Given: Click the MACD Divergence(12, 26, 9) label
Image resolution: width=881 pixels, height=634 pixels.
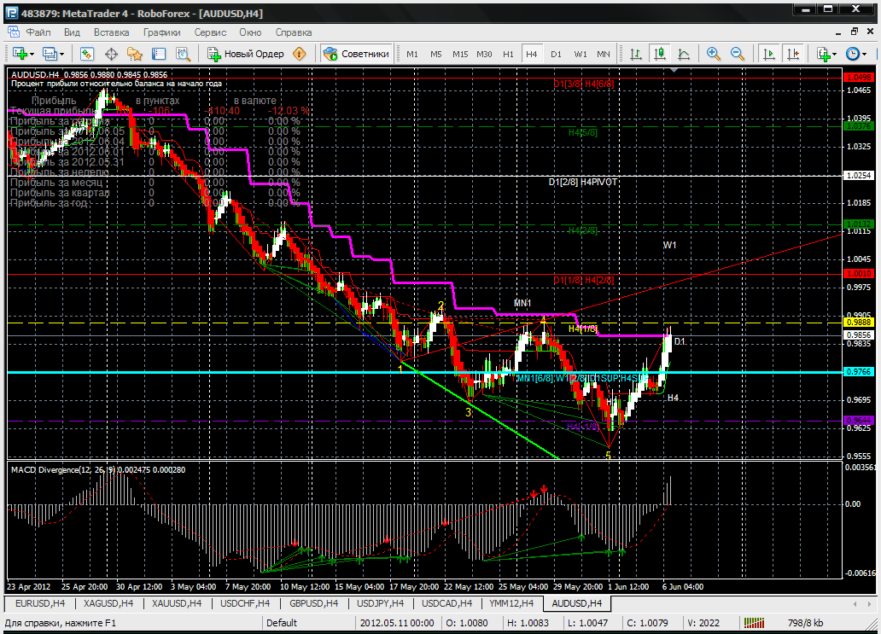Looking at the screenshot, I should 63,470.
